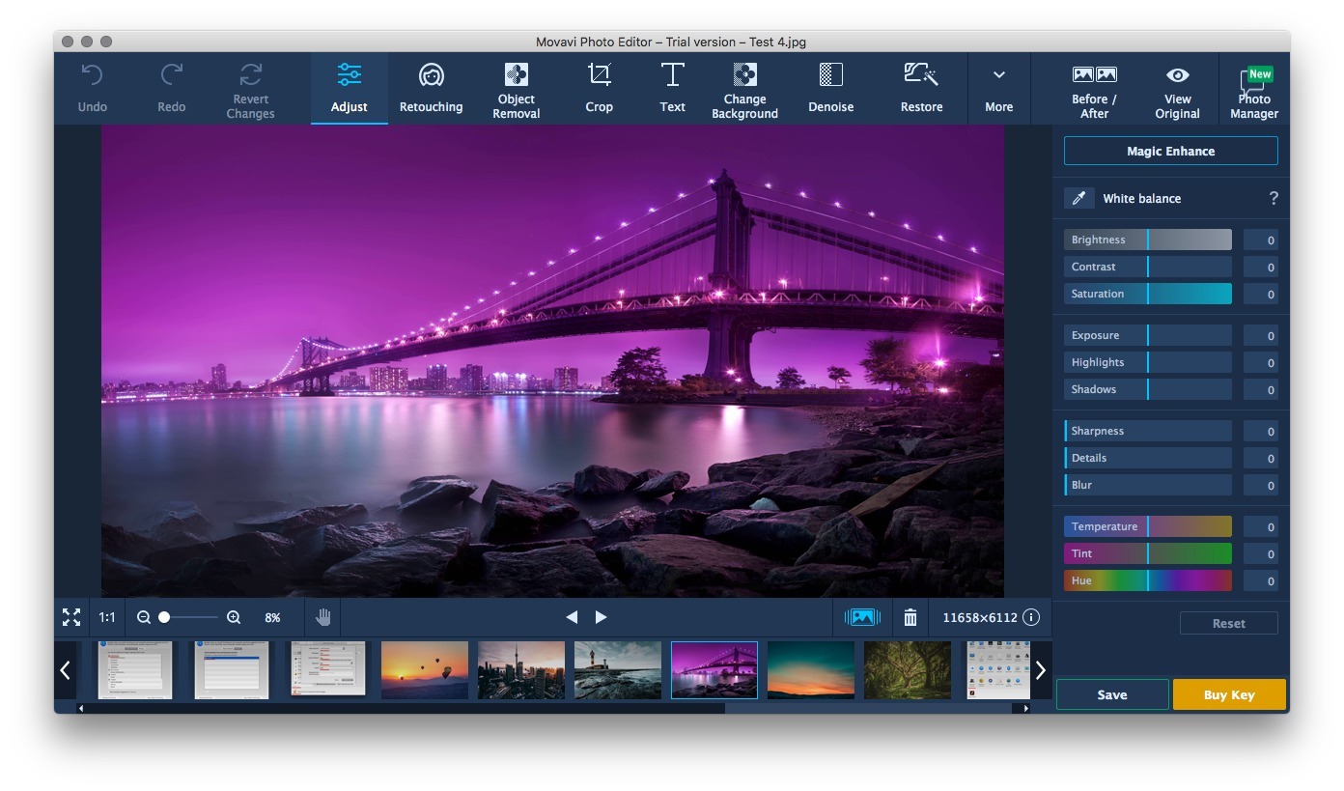Select the sunset hot air balloon thumbnail

(x=424, y=669)
